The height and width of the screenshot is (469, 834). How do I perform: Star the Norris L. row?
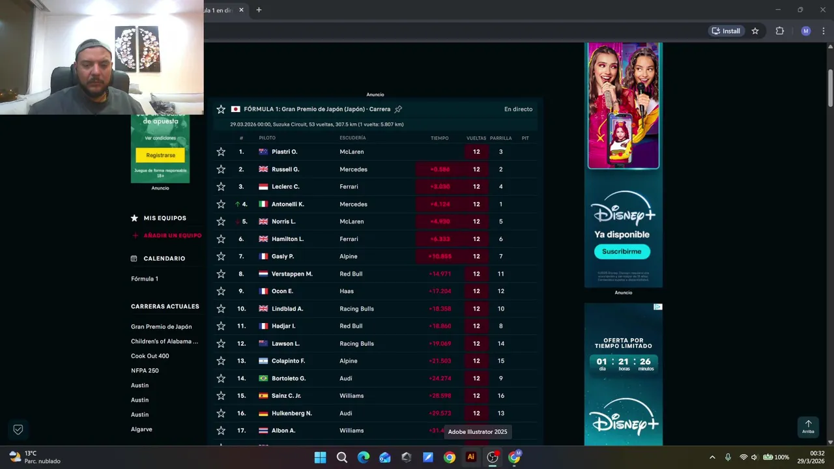click(x=221, y=221)
